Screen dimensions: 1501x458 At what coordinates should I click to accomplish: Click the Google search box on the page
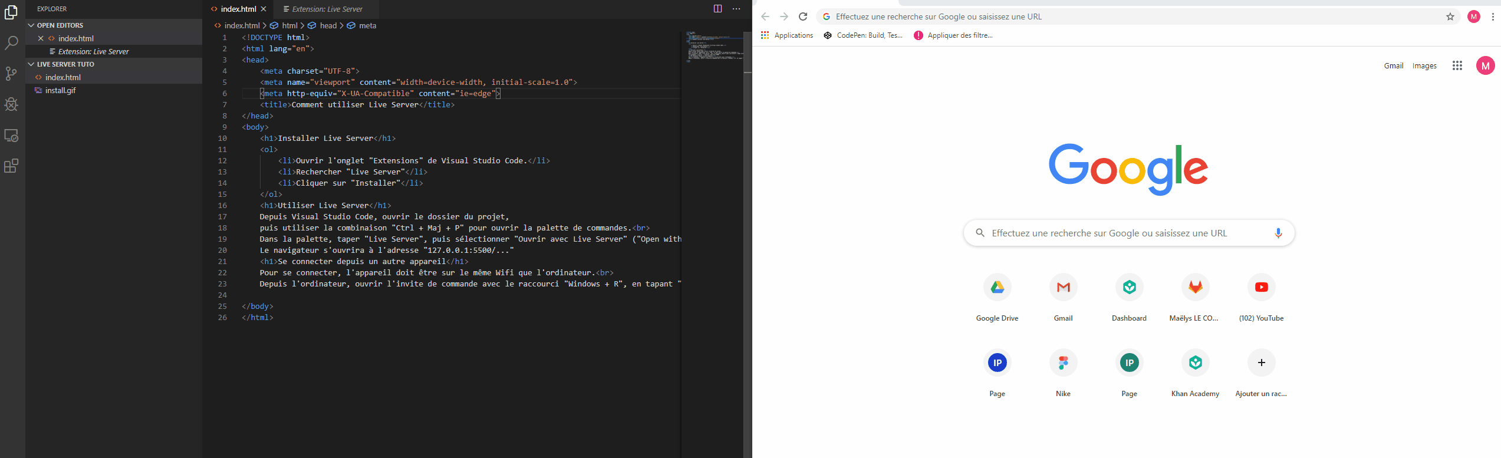1129,233
